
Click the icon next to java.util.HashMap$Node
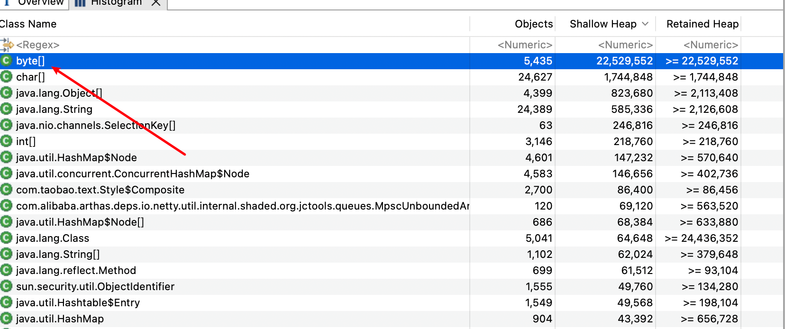(x=6, y=157)
